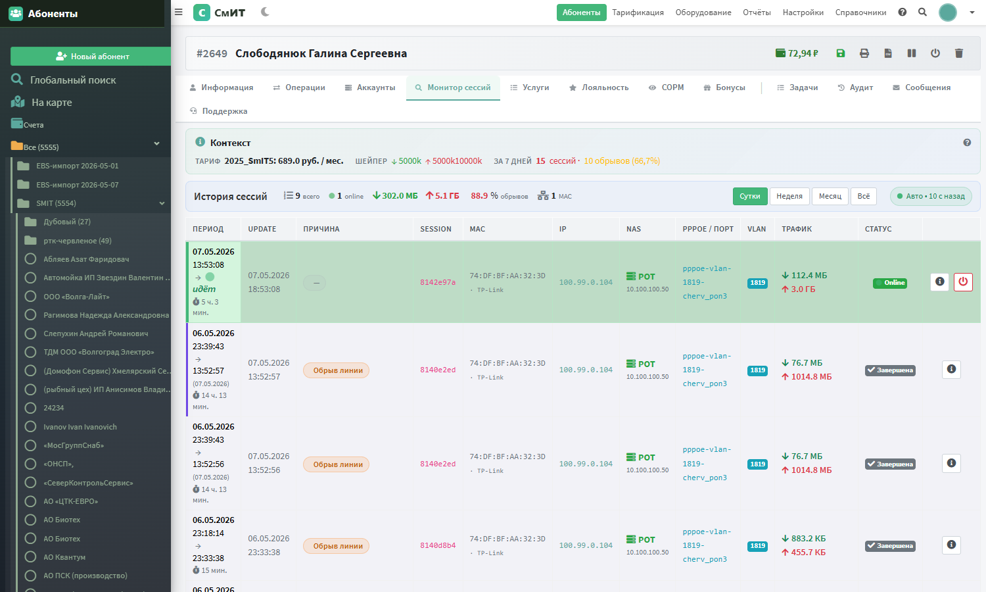
Task: Select radio for Слепухин Андрей Романович
Action: [x=30, y=333]
